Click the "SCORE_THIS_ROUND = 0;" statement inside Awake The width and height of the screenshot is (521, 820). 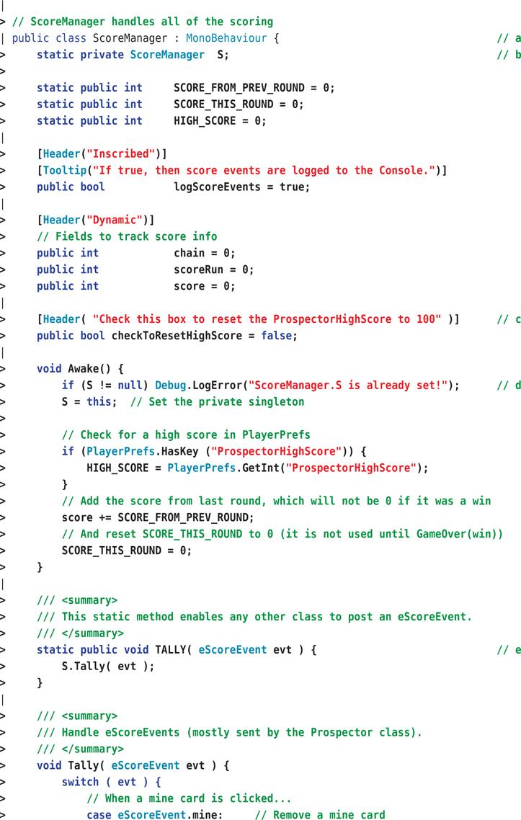click(127, 551)
